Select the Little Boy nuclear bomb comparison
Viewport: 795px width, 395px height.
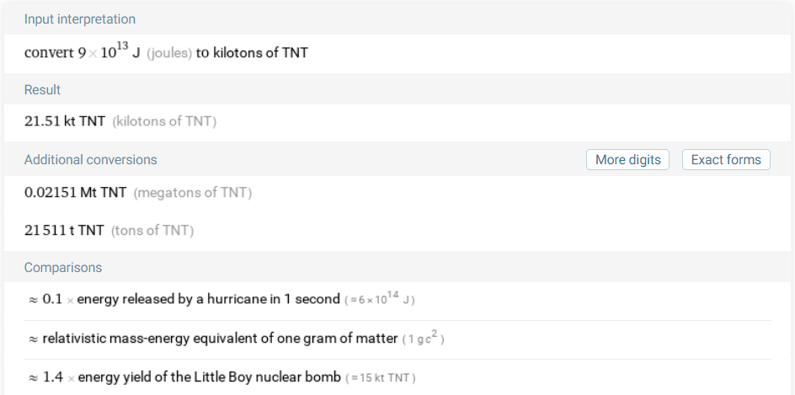coord(209,377)
